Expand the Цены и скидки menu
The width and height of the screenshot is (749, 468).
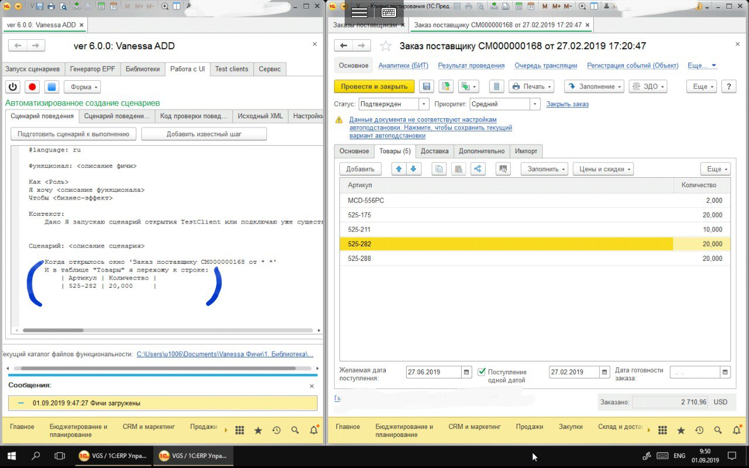click(x=603, y=169)
